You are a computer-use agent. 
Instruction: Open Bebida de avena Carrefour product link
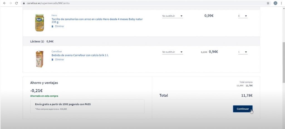pos(80,55)
